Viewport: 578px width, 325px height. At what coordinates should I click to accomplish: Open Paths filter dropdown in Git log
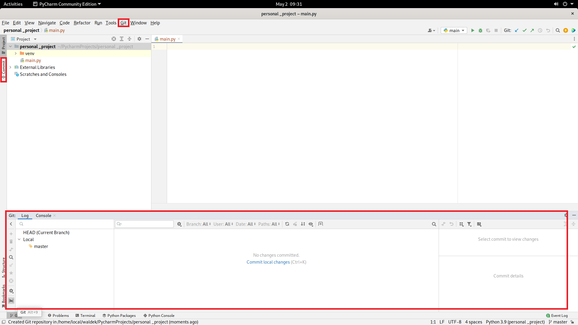click(x=269, y=224)
